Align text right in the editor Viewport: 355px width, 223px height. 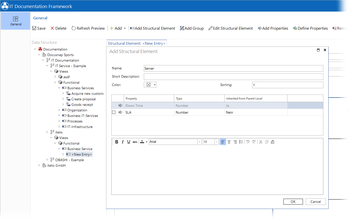coord(235,142)
